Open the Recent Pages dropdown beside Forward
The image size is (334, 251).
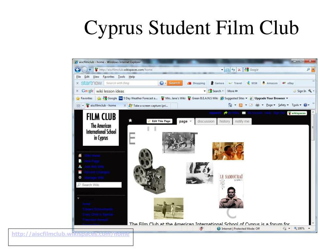[x=90, y=70]
